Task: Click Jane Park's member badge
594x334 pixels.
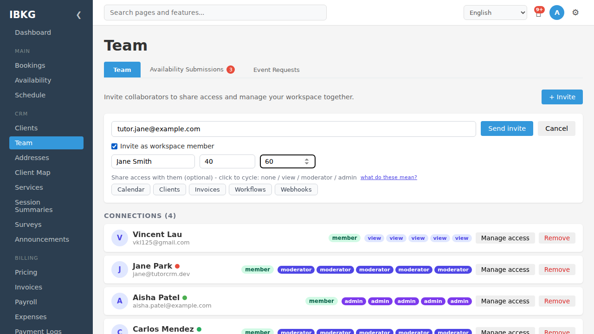Action: click(258, 270)
